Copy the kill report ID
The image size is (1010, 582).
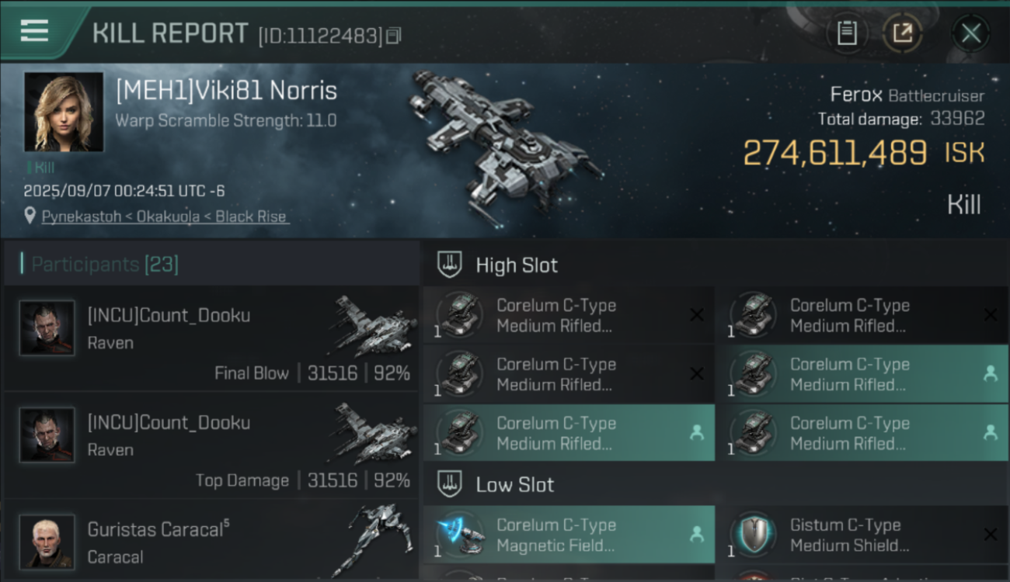click(x=394, y=36)
